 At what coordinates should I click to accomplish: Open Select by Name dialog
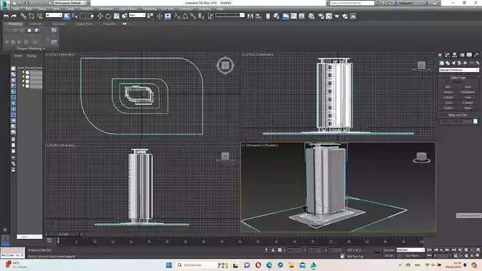pyautogui.click(x=74, y=16)
